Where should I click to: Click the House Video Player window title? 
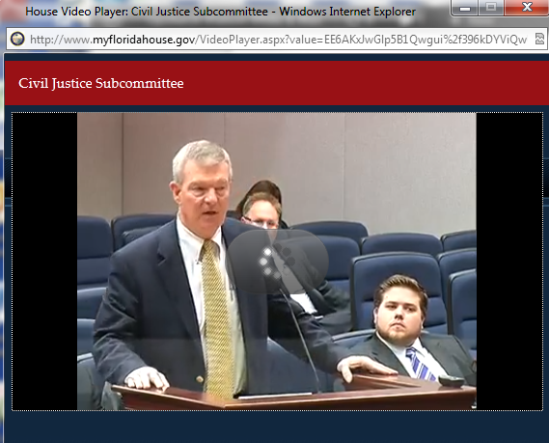click(x=221, y=12)
